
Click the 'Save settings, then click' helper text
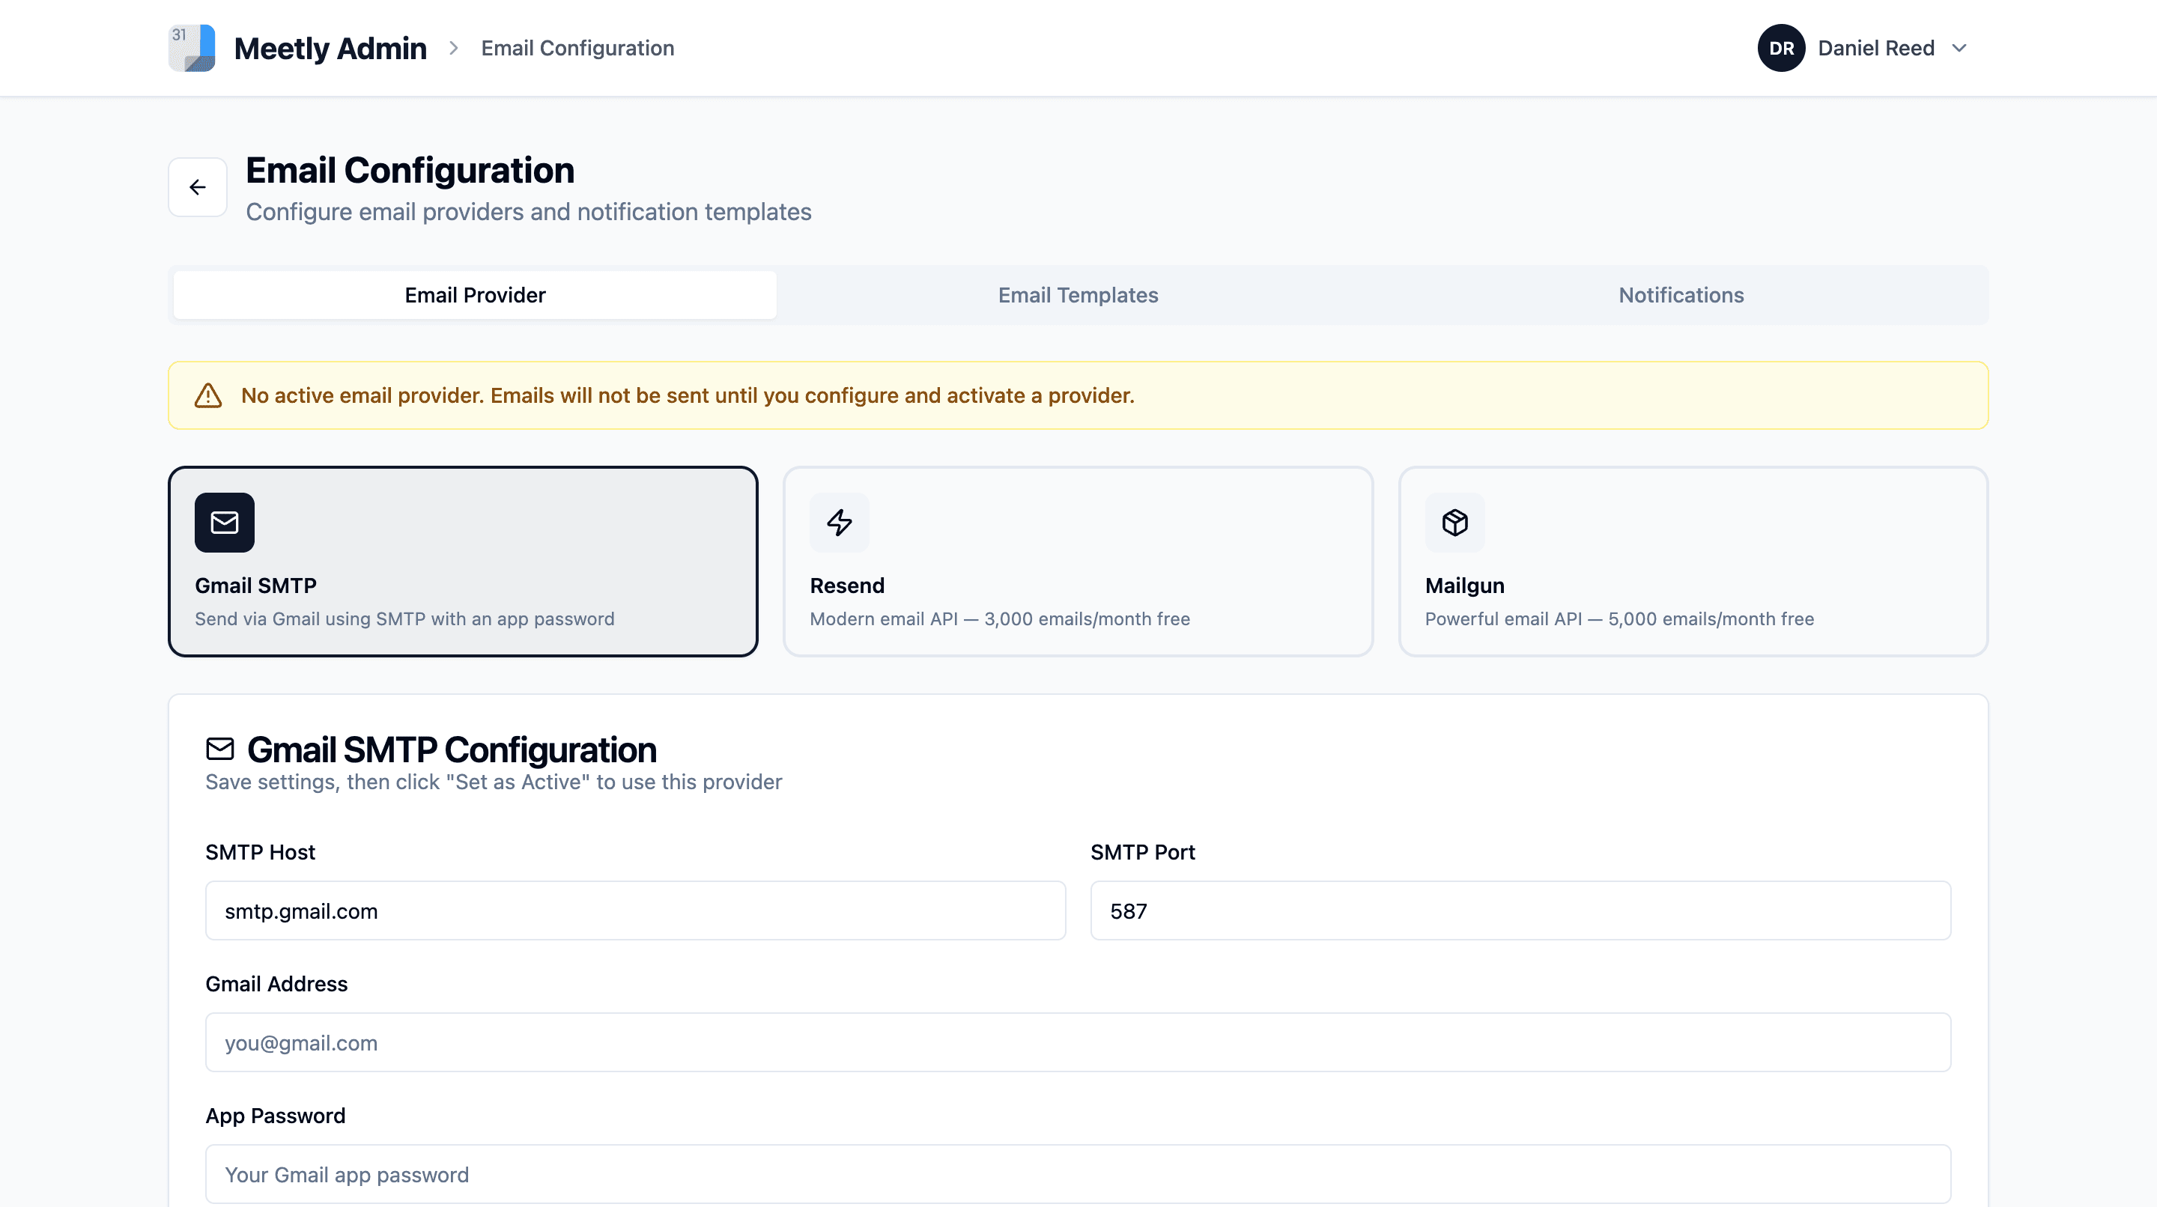click(x=494, y=782)
